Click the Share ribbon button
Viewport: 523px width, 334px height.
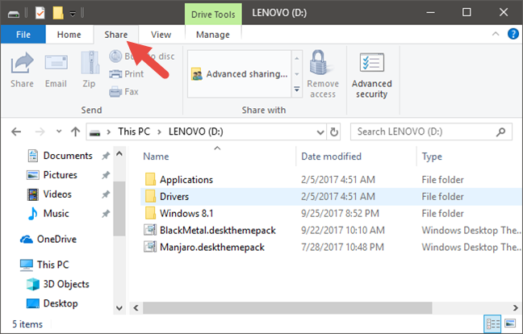(x=22, y=70)
